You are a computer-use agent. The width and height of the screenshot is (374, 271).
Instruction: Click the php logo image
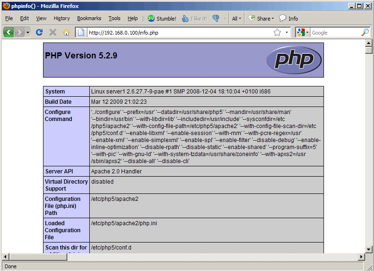click(294, 60)
